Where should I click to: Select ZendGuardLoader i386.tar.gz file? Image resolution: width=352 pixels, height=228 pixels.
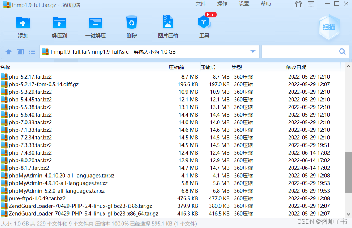[80, 206]
